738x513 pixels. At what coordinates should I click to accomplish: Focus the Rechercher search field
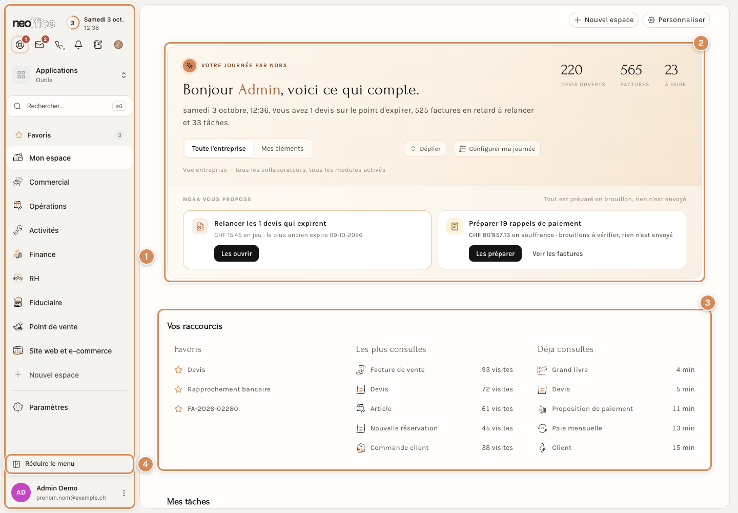pyautogui.click(x=70, y=106)
